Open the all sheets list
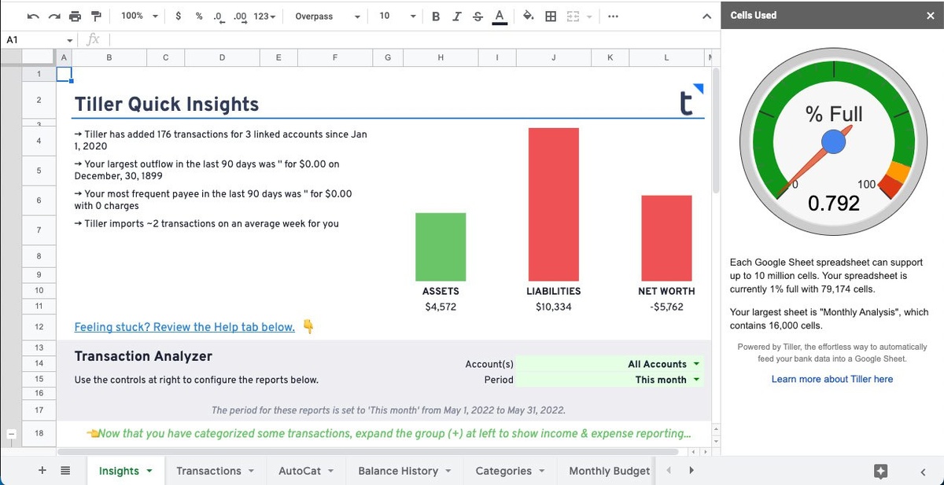This screenshot has width=944, height=485. pos(66,470)
